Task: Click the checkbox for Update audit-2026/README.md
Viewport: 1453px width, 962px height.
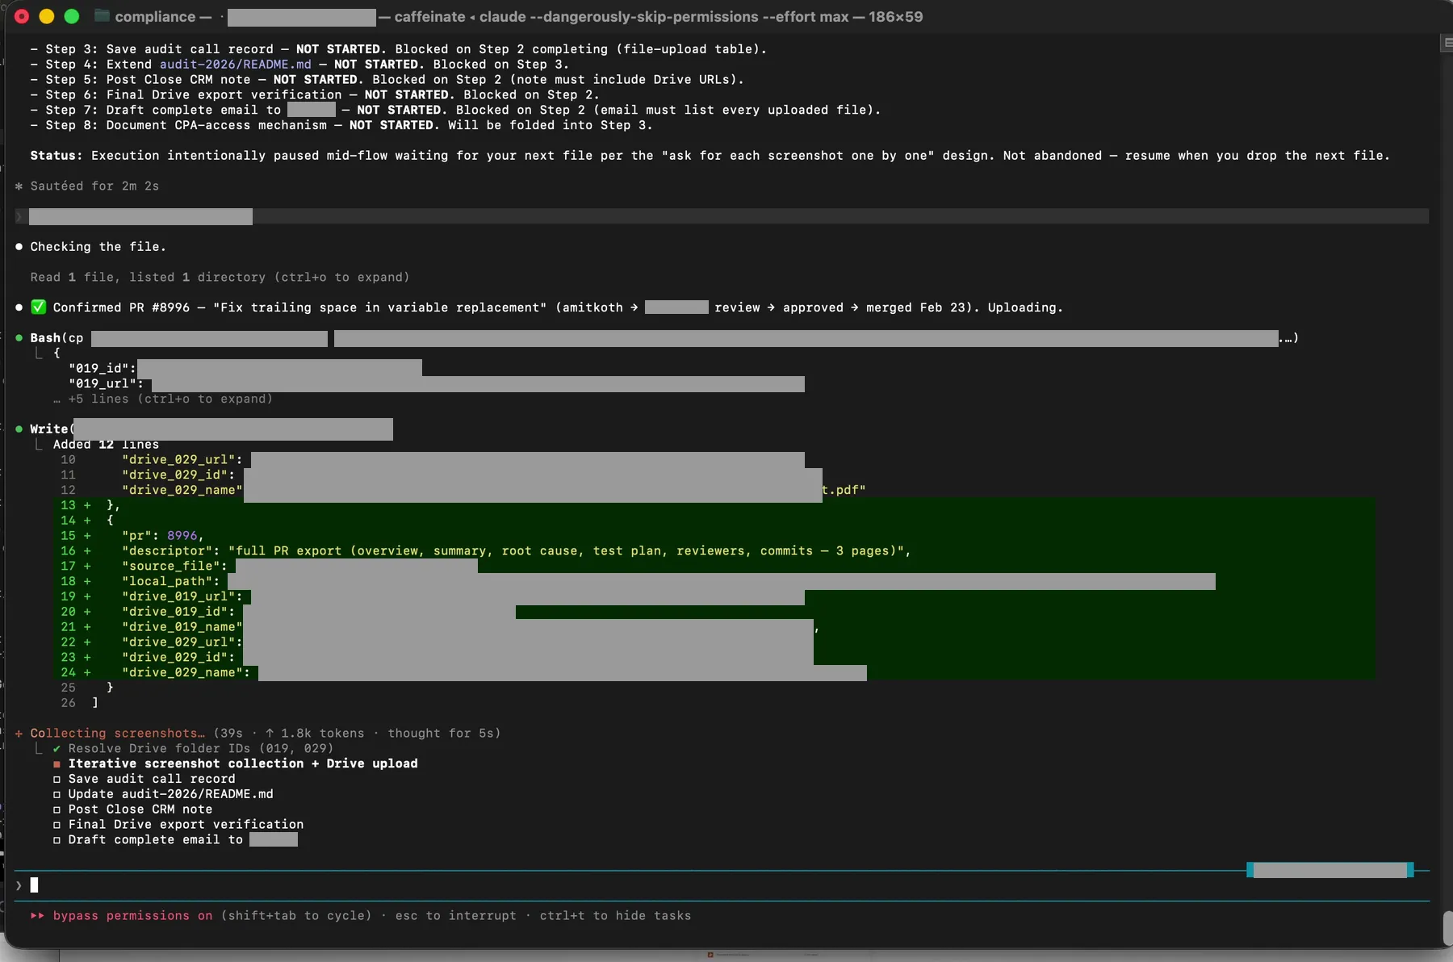Action: (57, 794)
